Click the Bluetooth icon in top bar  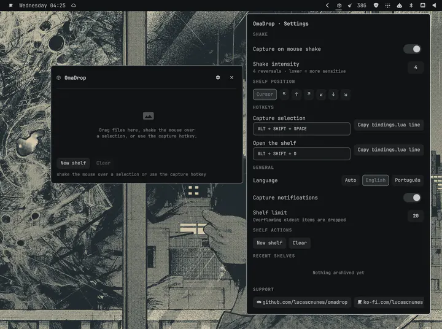point(411,6)
